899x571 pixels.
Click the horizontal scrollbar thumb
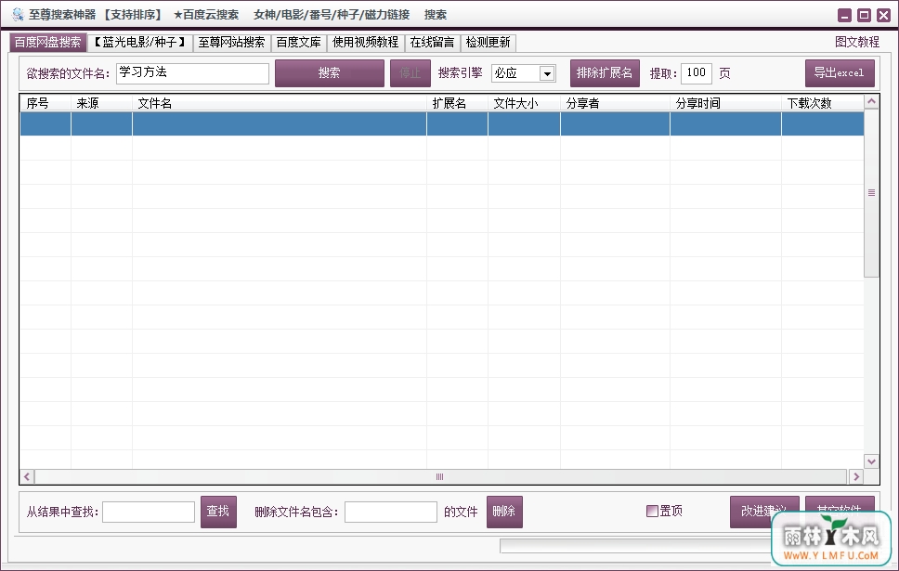coord(440,476)
